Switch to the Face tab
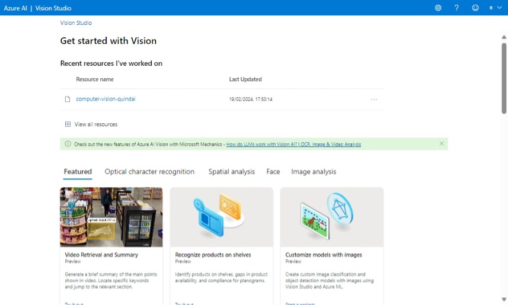Screen dimensions: 508x305 [273, 172]
